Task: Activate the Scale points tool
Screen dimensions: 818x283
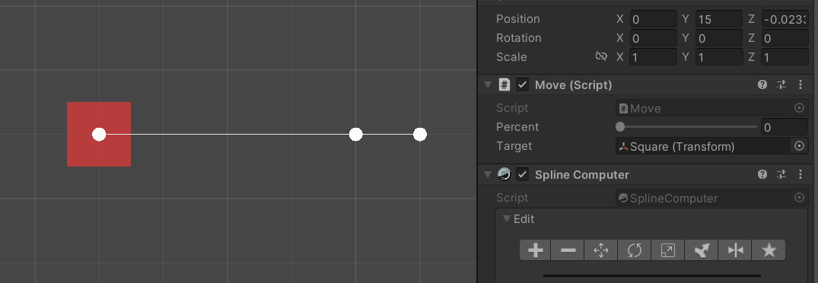Action: point(668,250)
